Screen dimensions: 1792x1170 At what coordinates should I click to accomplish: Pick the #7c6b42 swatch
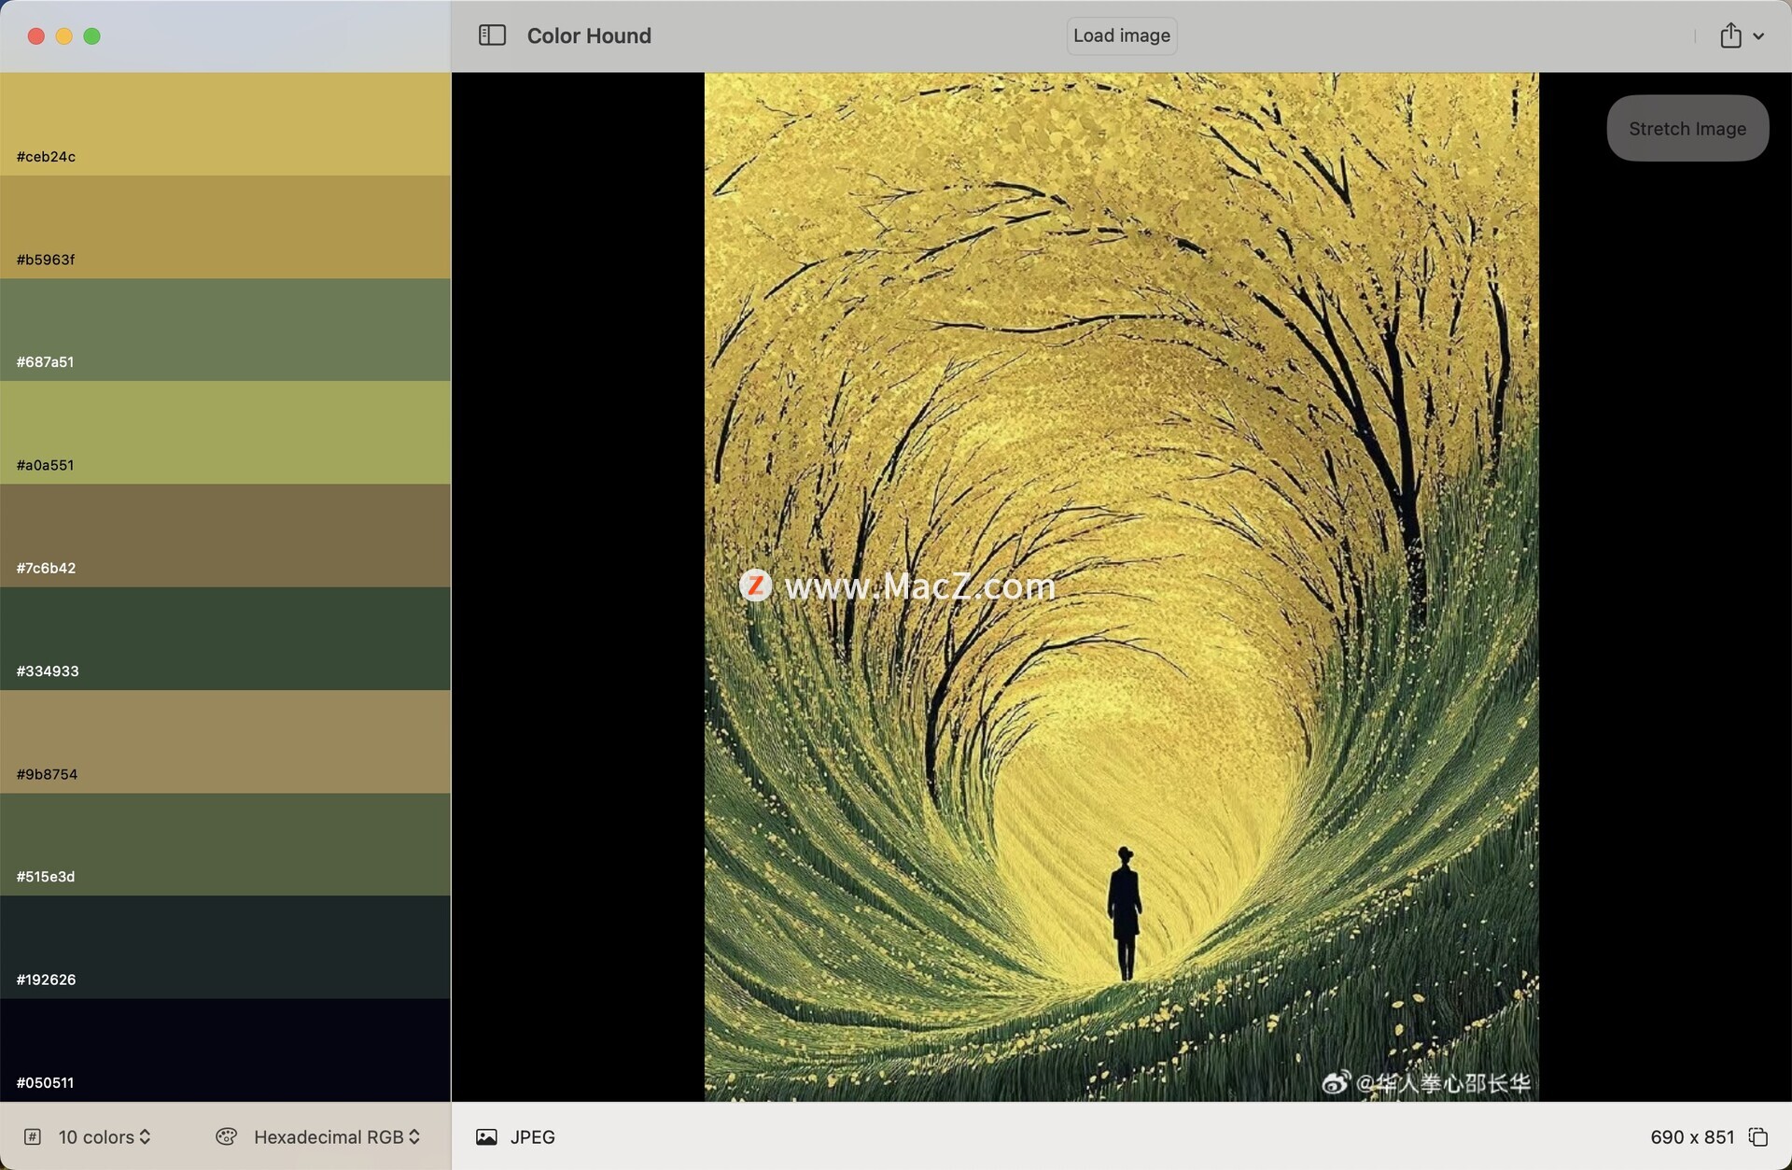tap(225, 536)
